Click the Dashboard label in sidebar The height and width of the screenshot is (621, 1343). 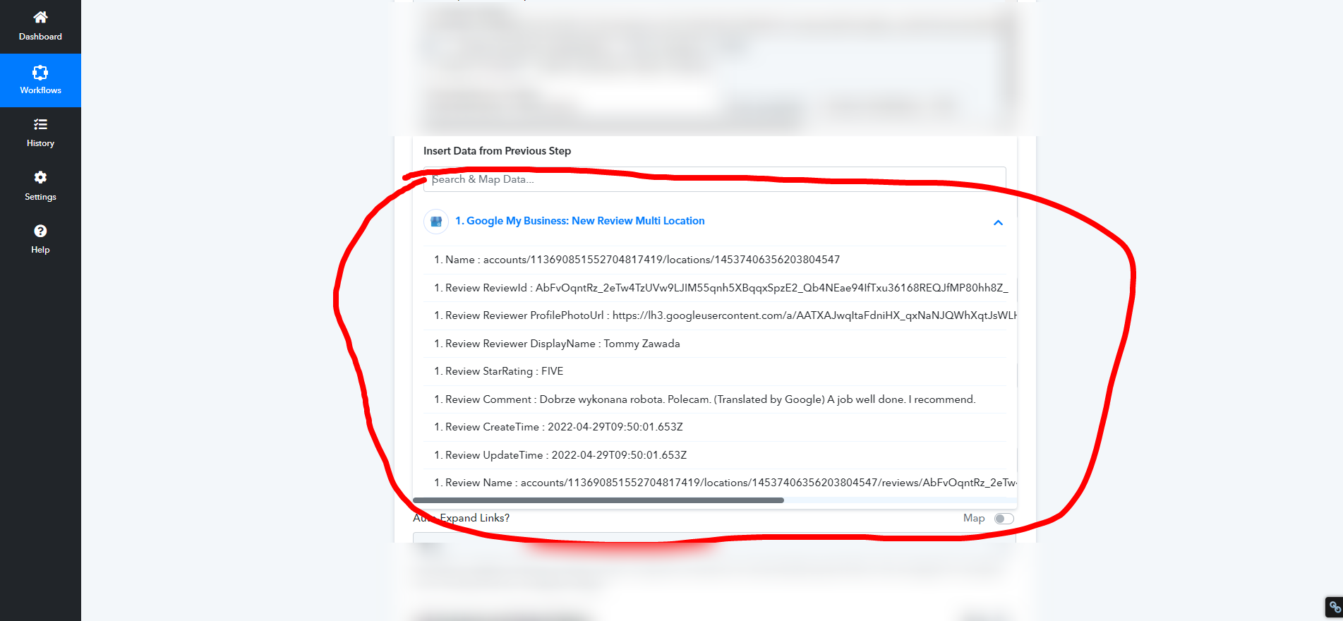point(40,37)
